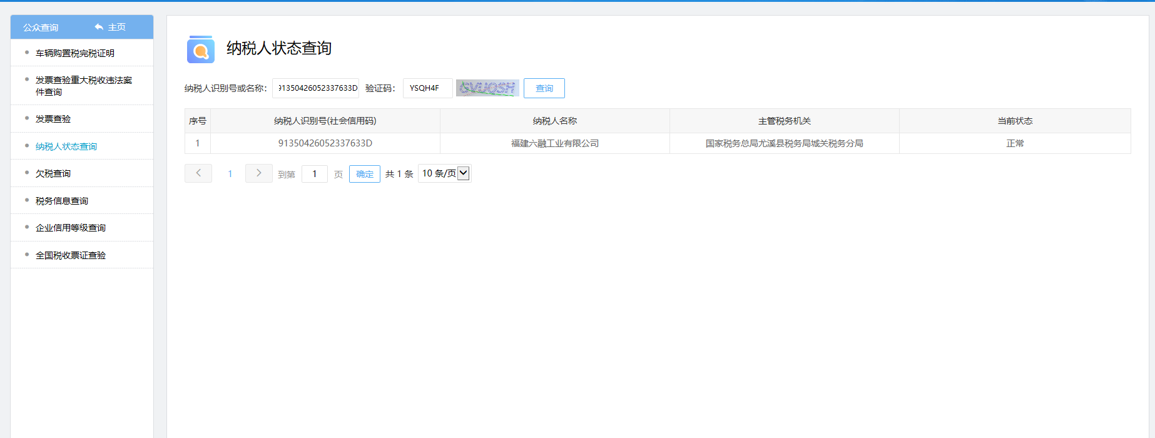
Task: Open 车辆购置税完税证明 menu item
Action: point(74,53)
